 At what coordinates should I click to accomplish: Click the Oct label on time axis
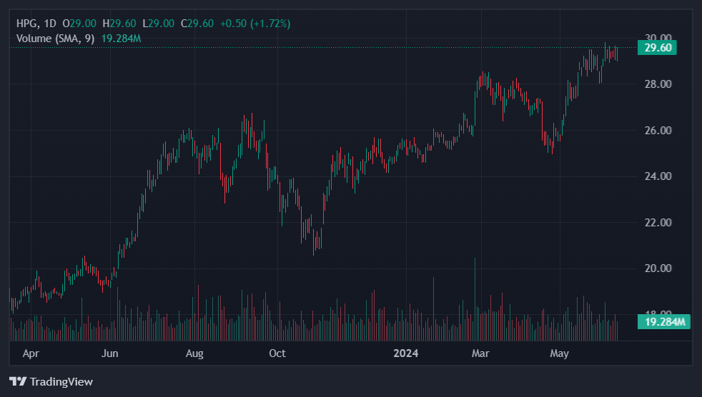point(277,353)
